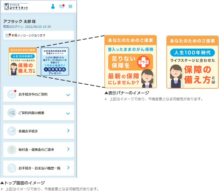Open the 保障の備え方 proposal banner in app
The height and width of the screenshot is (191, 219).
click(x=23, y=62)
